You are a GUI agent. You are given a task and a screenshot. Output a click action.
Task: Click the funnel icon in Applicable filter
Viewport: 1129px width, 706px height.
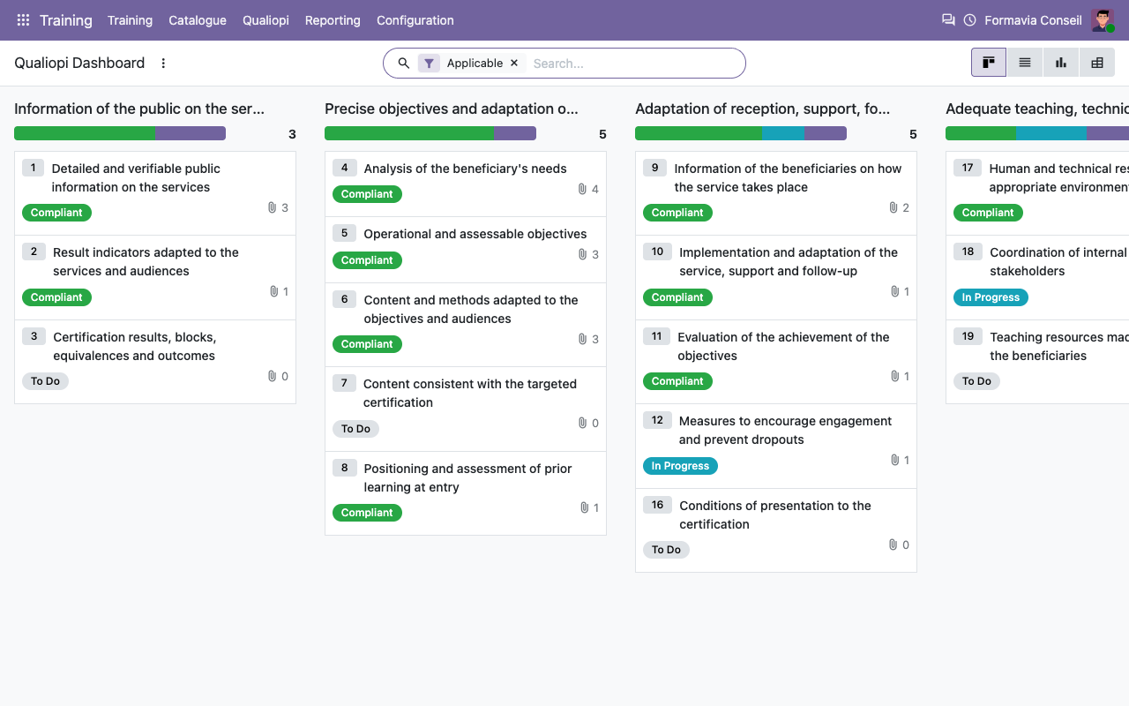pos(429,64)
